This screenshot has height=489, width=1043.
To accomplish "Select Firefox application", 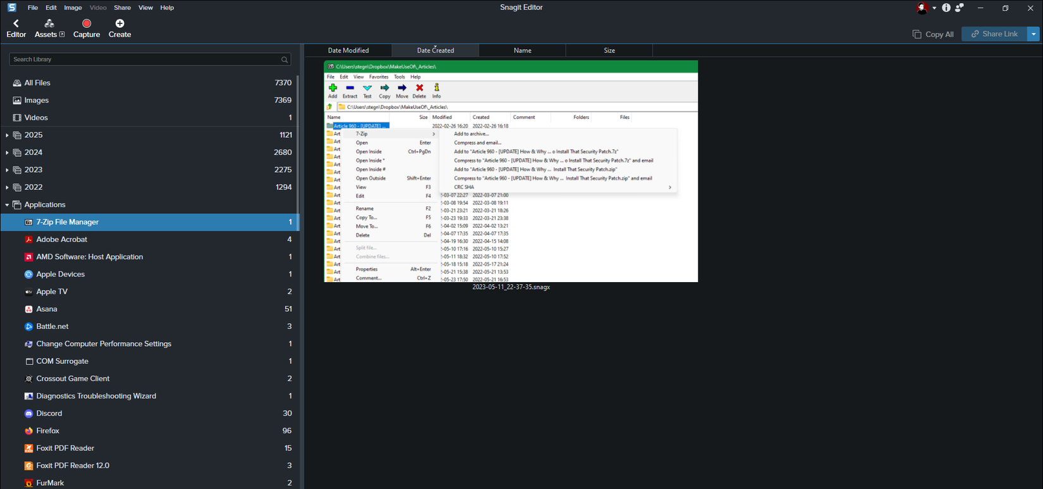I will [149, 431].
